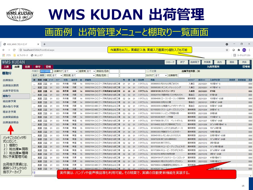Click the 作業日 date field
253x190 pixels.
click(x=46, y=71)
